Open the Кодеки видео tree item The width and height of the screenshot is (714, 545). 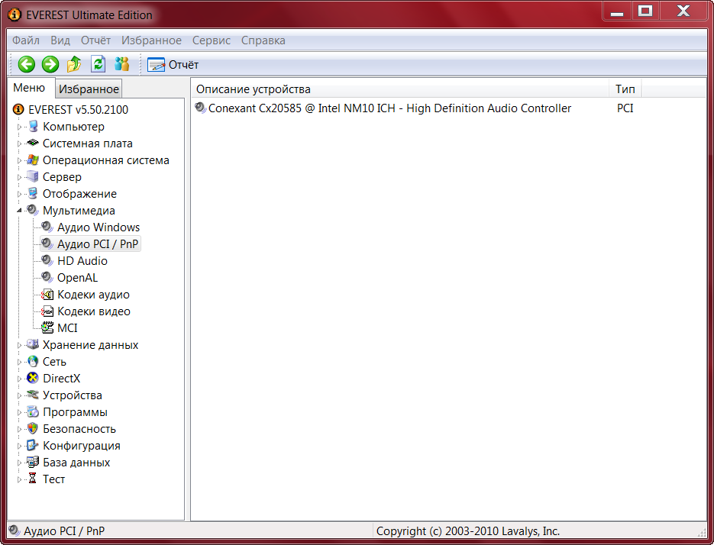pyautogui.click(x=93, y=311)
